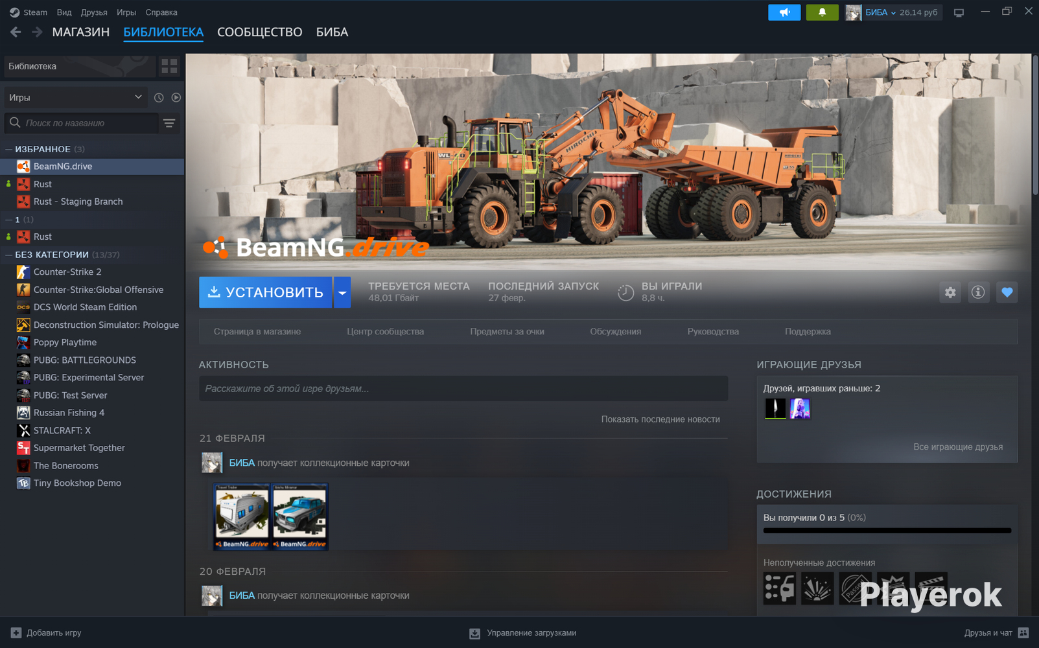The image size is (1039, 648).
Task: Open the Друзья menu
Action: [x=94, y=12]
